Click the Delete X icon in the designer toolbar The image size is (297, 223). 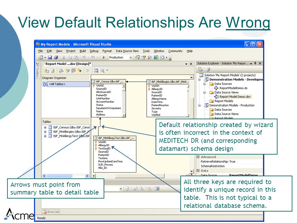(x=88, y=71)
